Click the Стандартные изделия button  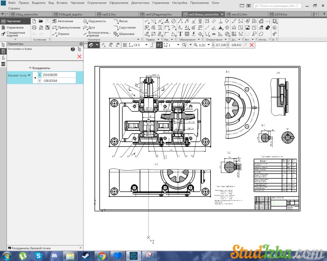point(15,34)
